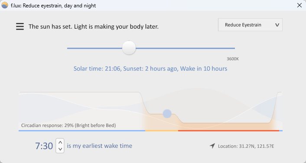Viewport: 306px width, 163px height.
Task: Click the dropdown chevron beside Reduce Eyestrain
Action: (x=277, y=25)
